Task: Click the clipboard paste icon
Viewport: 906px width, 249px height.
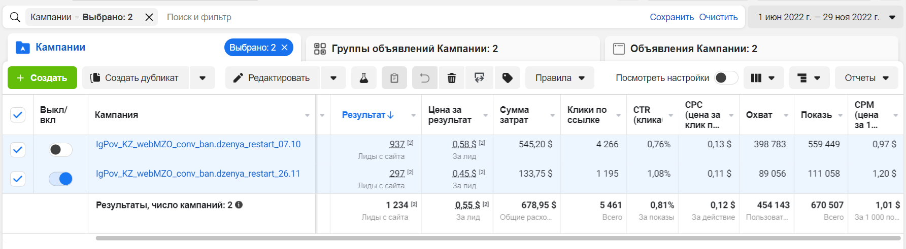Action: [394, 78]
